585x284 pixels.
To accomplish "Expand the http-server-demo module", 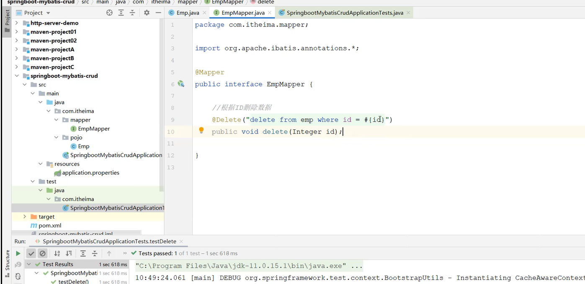I will click(x=17, y=23).
